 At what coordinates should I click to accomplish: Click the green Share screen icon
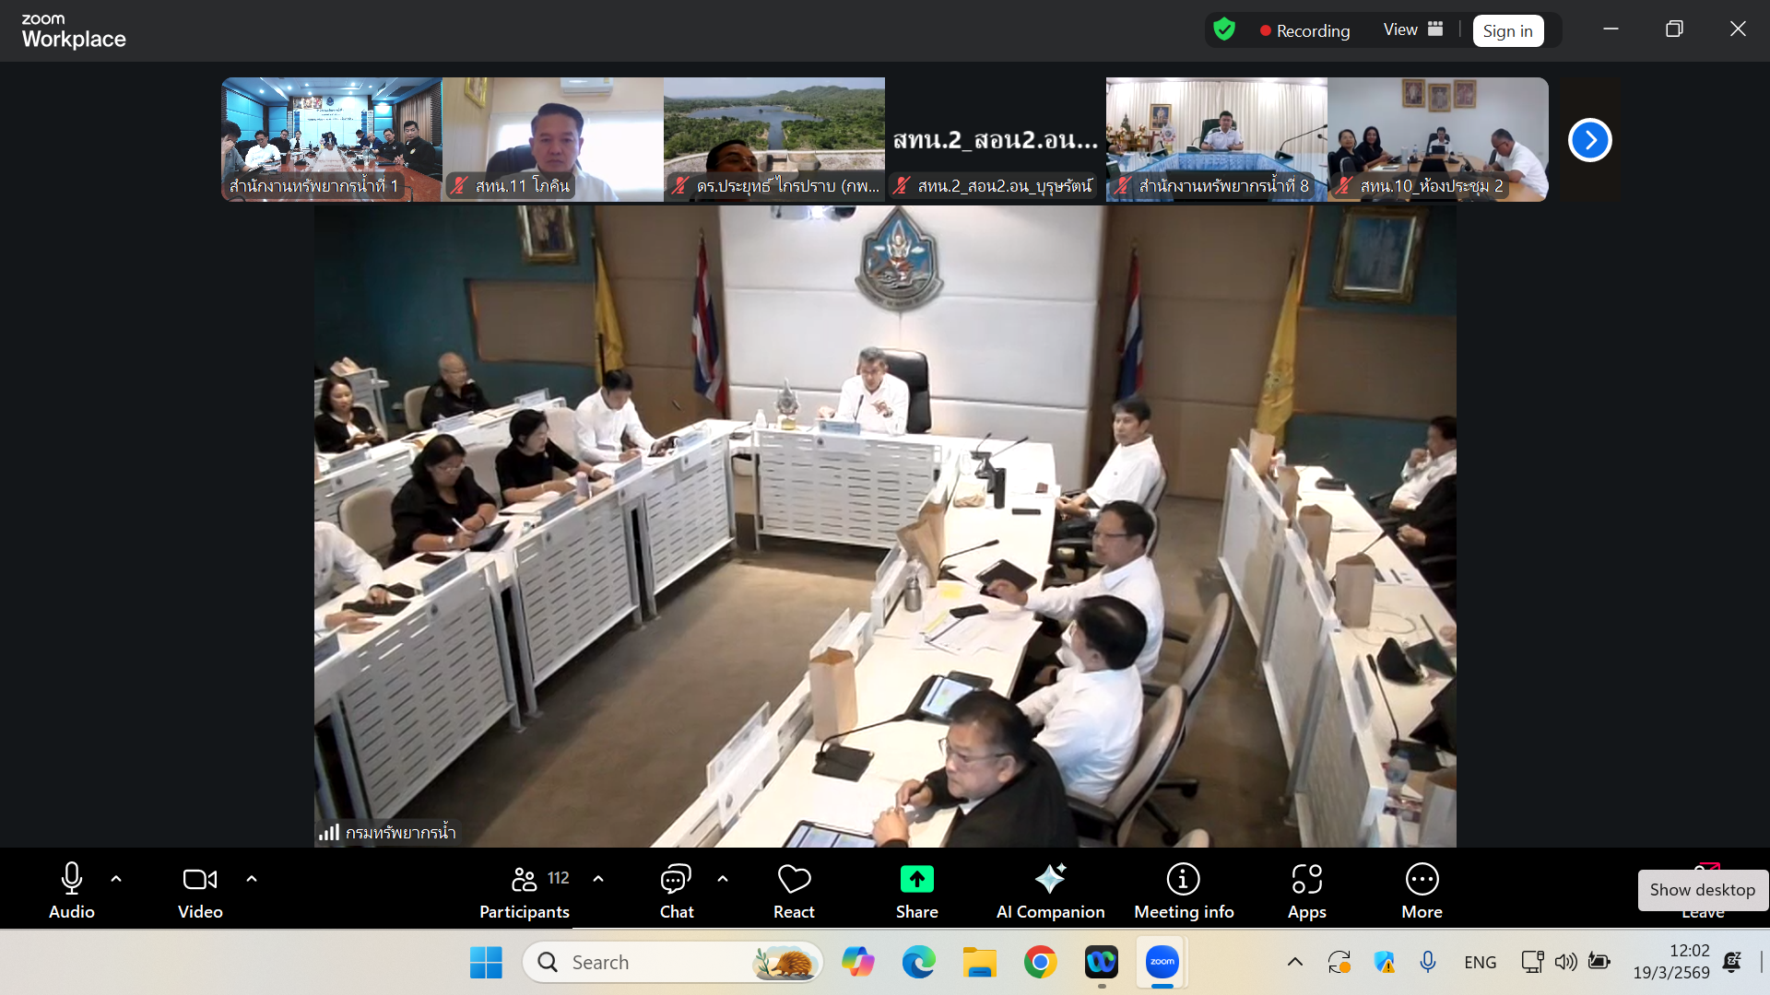pos(916,880)
